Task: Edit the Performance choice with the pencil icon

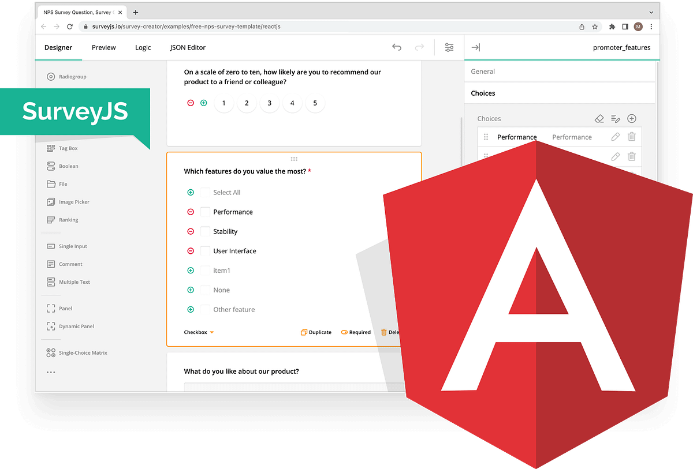Action: tap(615, 137)
